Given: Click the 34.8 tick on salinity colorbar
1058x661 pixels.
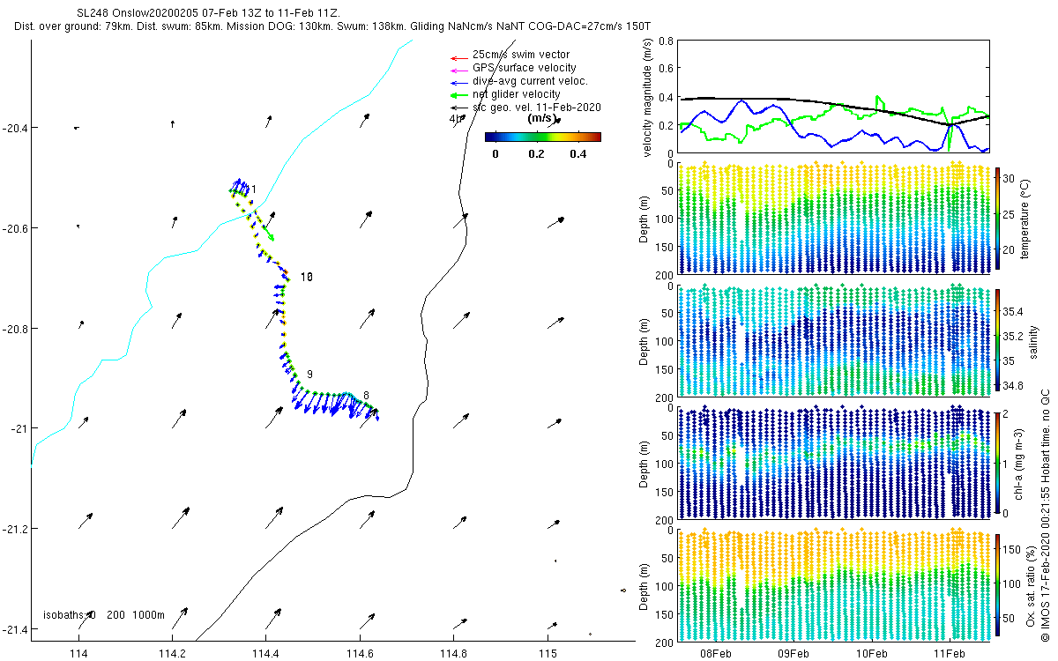Looking at the screenshot, I should click(1014, 385).
